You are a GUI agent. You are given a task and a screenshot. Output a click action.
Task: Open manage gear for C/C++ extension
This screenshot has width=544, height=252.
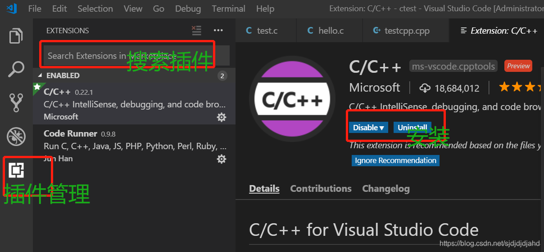point(222,117)
